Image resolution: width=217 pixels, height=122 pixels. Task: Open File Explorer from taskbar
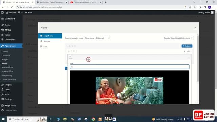click(65, 119)
